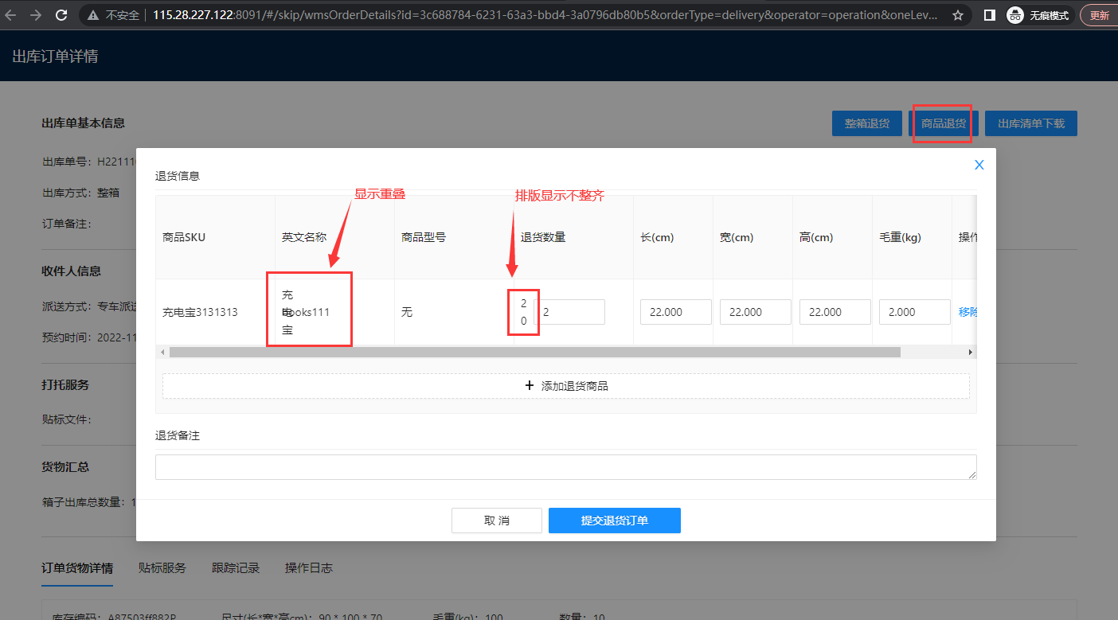Click the 移除 remove link in row
Screen dimensions: 1118x620
(967, 312)
